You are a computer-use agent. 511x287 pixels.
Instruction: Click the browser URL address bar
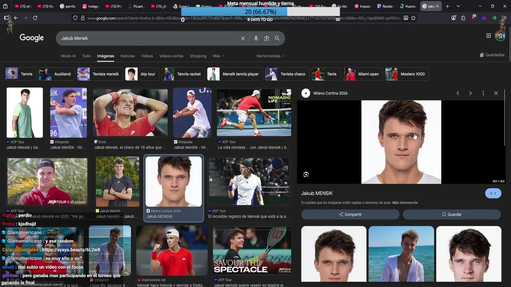click(x=244, y=18)
